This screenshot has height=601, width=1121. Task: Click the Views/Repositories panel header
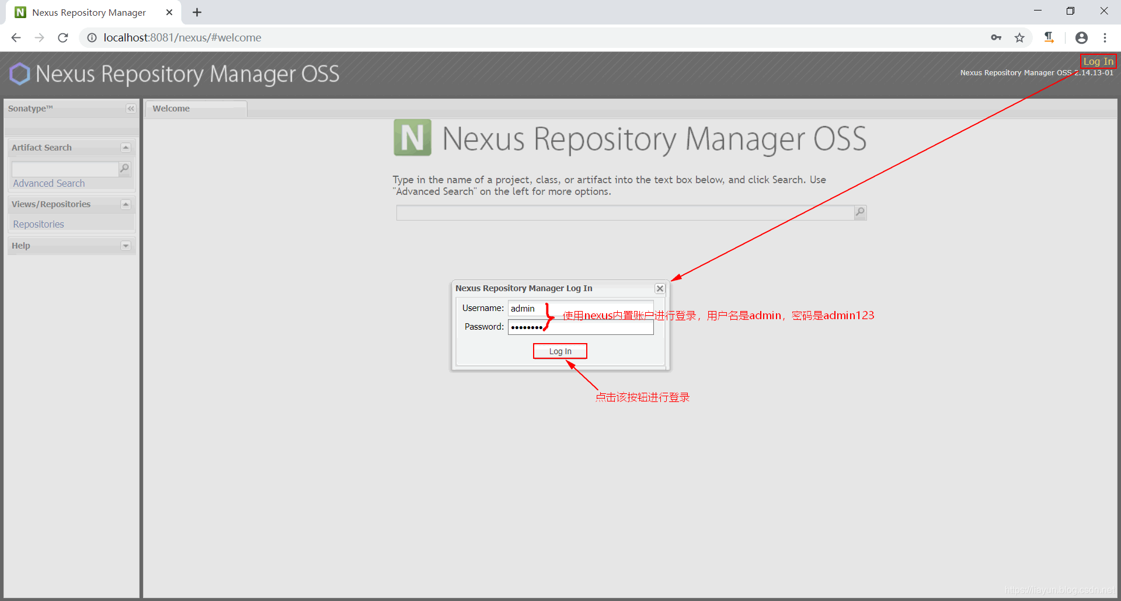pos(71,204)
